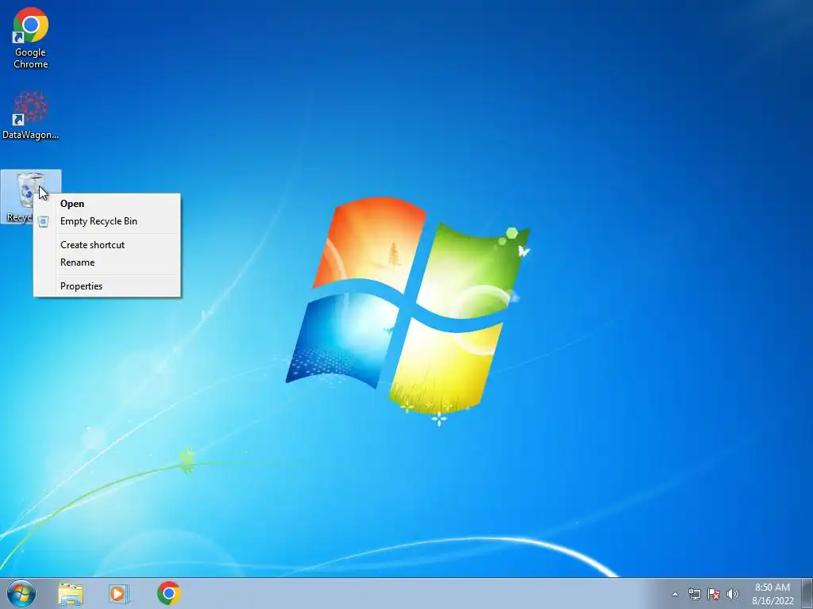This screenshot has width=813, height=609.
Task: Open the network status tray icon
Action: (x=694, y=594)
